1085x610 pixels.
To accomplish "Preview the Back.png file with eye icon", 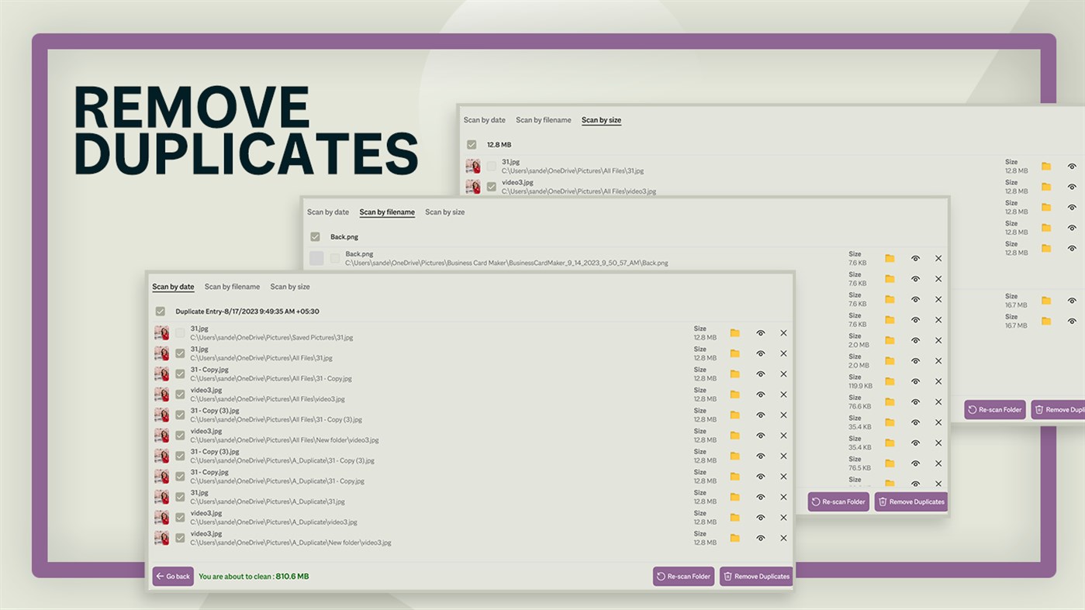I will click(x=915, y=257).
